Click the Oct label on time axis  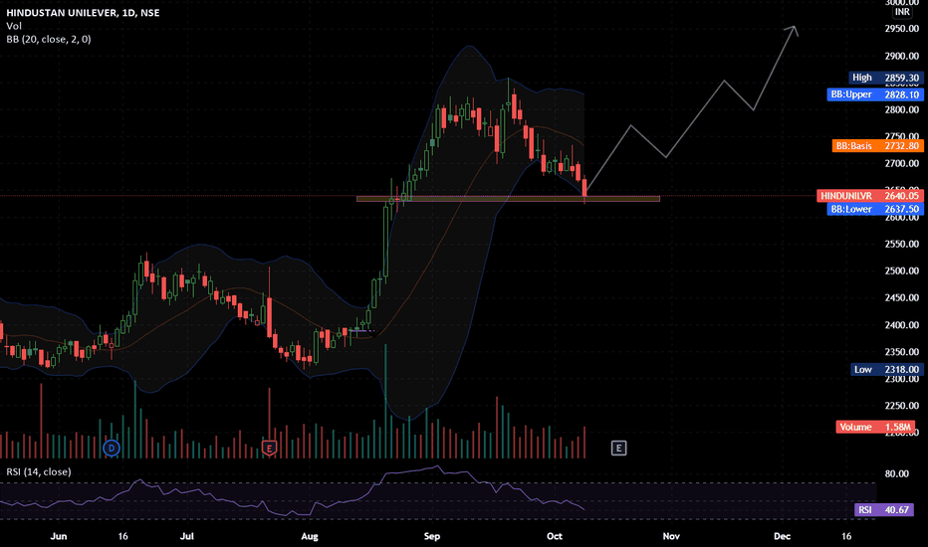[555, 536]
